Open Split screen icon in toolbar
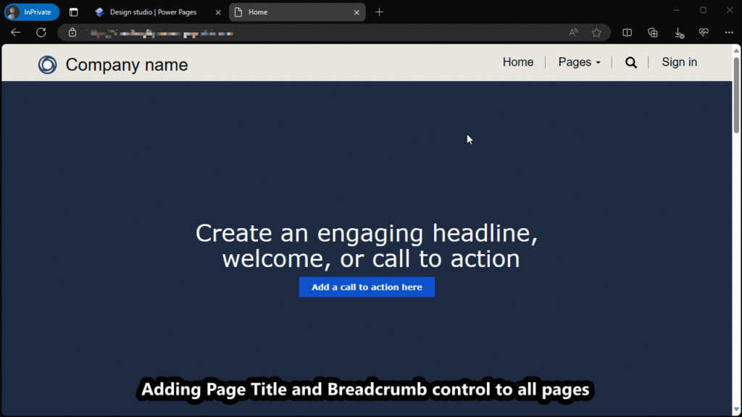742x417 pixels. [x=626, y=33]
